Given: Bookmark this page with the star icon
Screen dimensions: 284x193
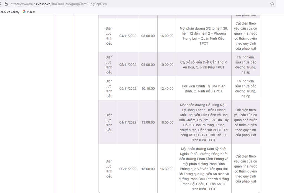Looking at the screenshot, I should click(x=272, y=4).
